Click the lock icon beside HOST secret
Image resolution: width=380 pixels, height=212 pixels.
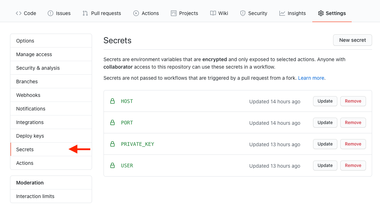point(112,101)
